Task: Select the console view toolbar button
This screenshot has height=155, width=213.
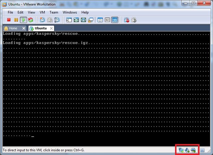Action: 114,20
